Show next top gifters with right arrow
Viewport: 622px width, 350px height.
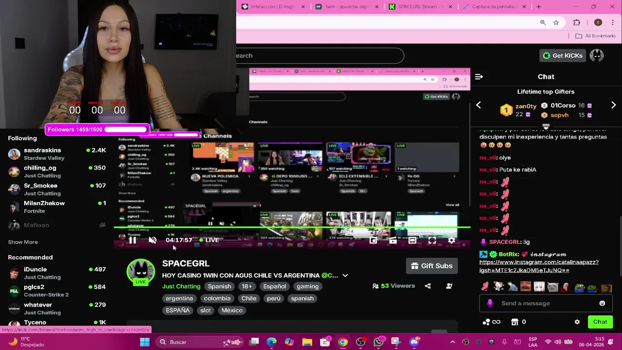point(613,105)
